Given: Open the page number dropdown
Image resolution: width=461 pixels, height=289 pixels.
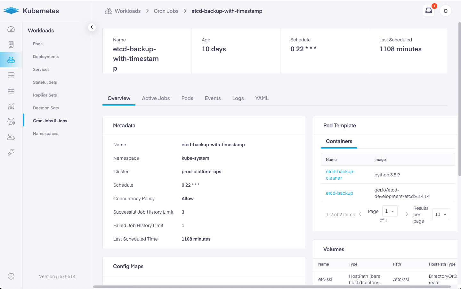Looking at the screenshot, I should tap(390, 211).
